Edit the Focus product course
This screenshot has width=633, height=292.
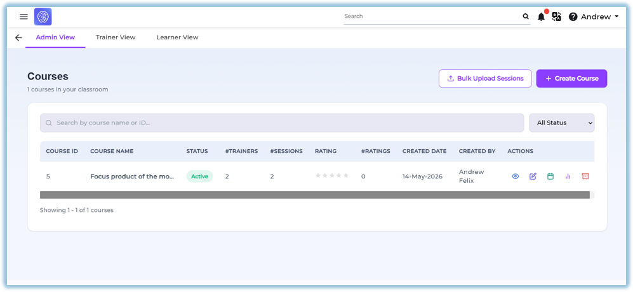click(533, 176)
